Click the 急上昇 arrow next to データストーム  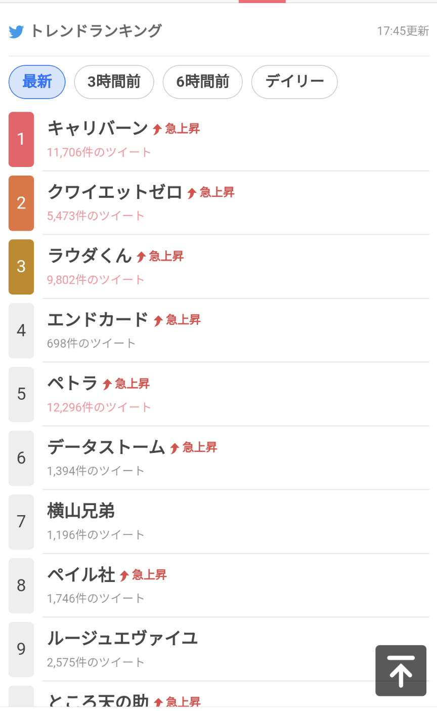175,448
